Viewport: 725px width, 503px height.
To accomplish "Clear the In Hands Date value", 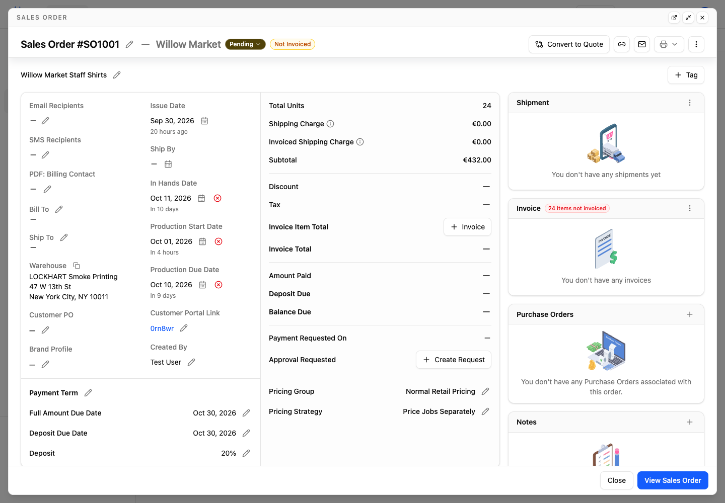I will (x=217, y=198).
